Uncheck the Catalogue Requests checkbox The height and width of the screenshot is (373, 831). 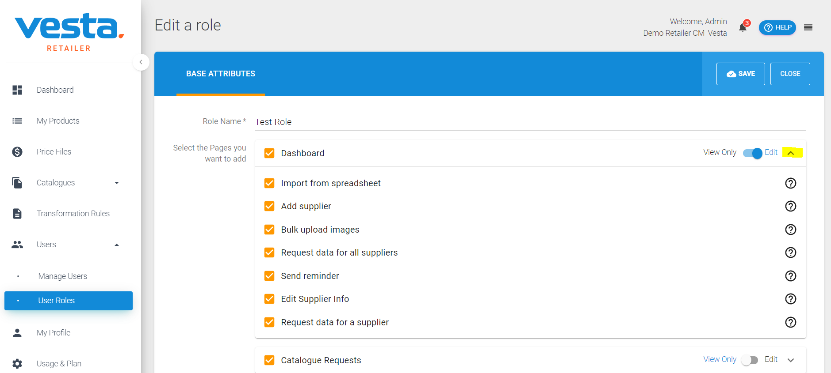tap(269, 360)
